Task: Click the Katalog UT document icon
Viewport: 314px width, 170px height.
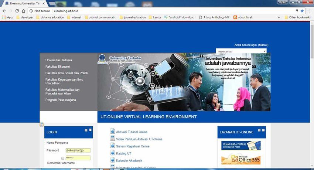Action: pyautogui.click(x=113, y=153)
